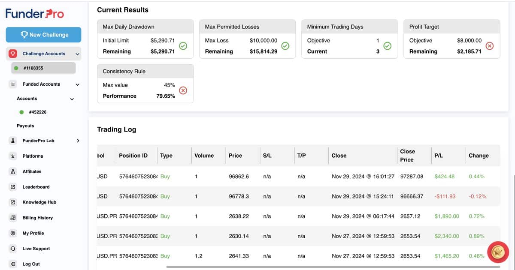Click the FunderPro logo
The width and height of the screenshot is (515, 270).
[35, 14]
